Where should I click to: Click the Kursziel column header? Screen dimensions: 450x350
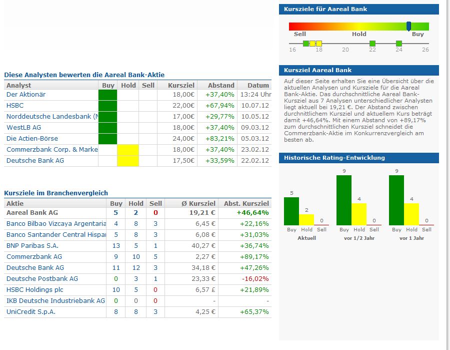click(181, 85)
